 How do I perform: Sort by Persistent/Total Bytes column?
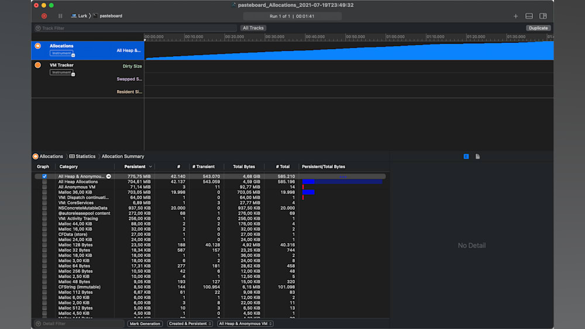point(324,167)
